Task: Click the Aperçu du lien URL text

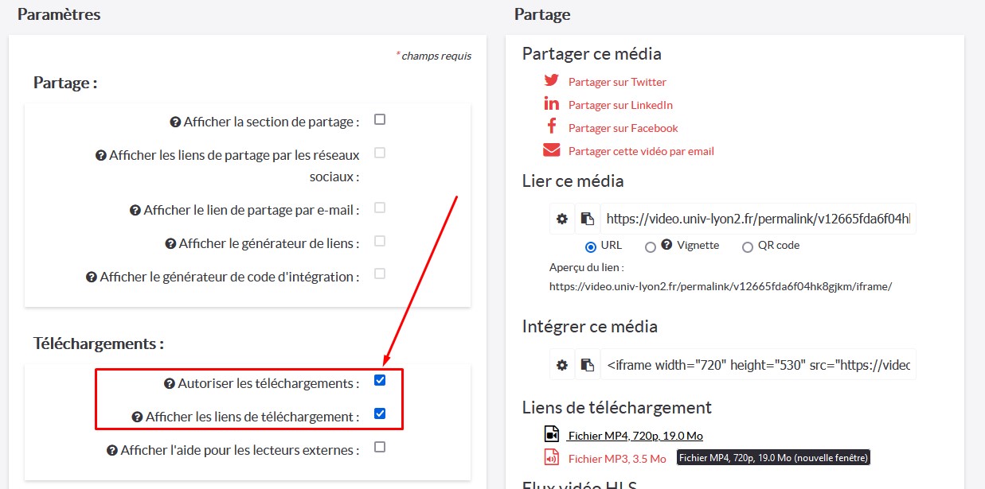Action: 721,286
